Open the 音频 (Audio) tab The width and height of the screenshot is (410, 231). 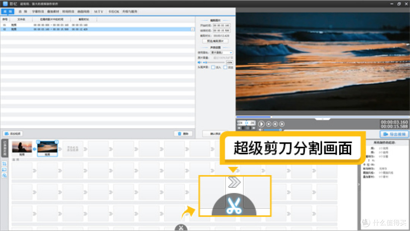point(23,11)
